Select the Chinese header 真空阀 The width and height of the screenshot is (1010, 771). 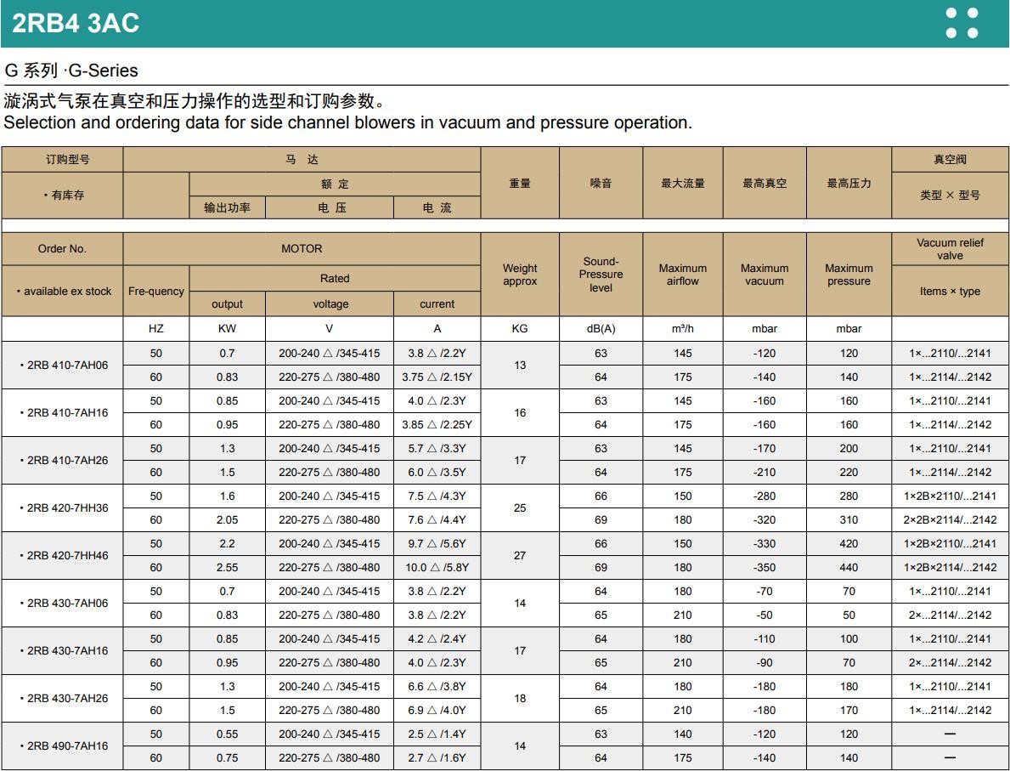(x=950, y=159)
